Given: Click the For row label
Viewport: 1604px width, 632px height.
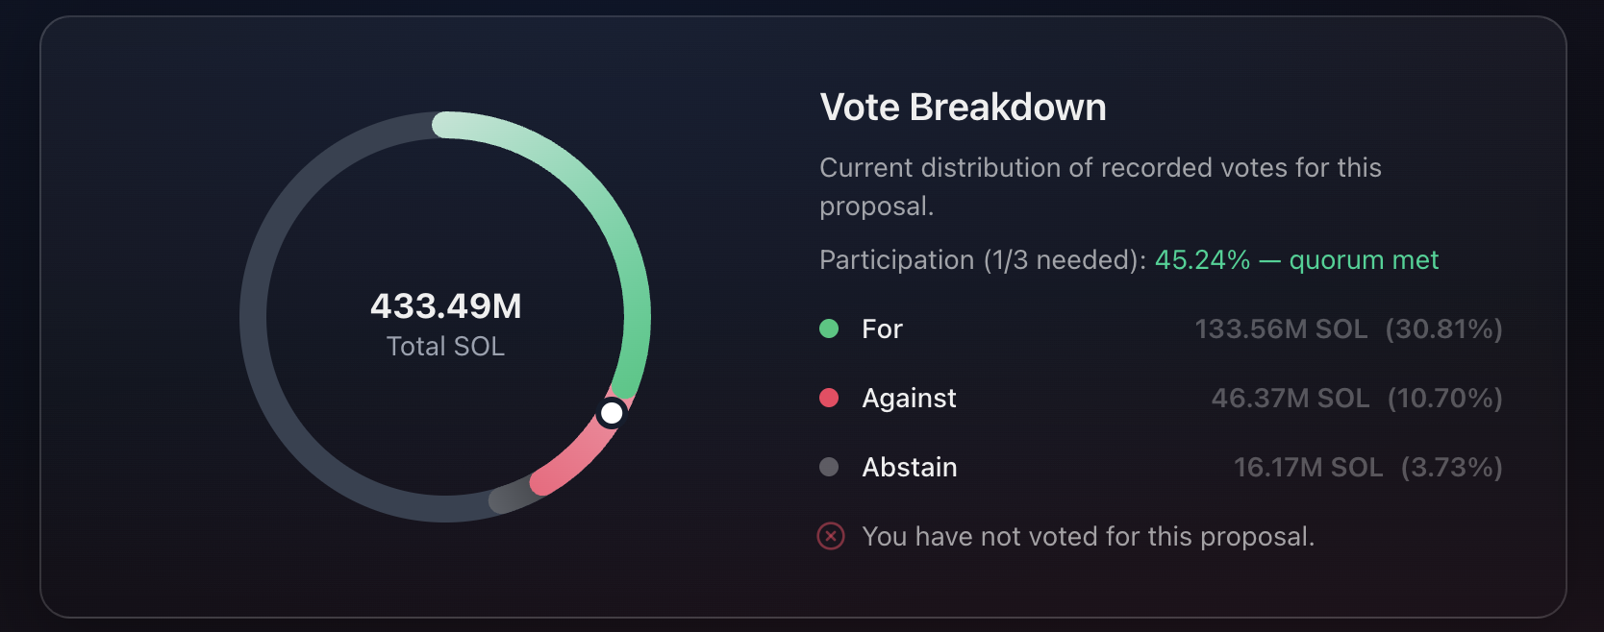Looking at the screenshot, I should click(882, 329).
